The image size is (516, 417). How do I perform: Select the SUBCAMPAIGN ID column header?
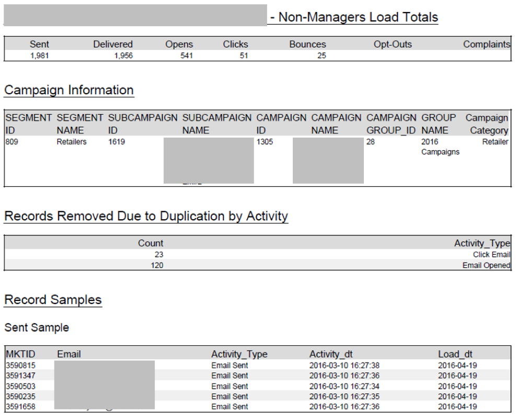pos(143,124)
